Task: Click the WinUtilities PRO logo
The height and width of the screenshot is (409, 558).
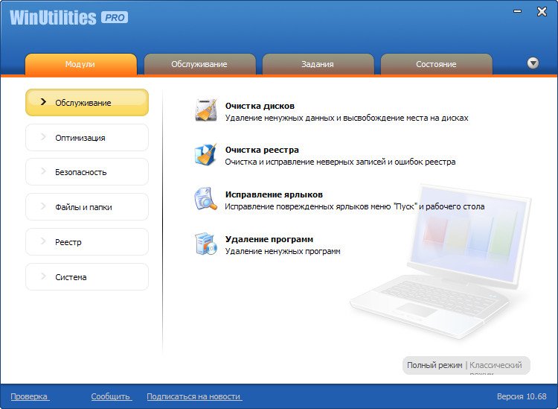Action: click(x=69, y=17)
